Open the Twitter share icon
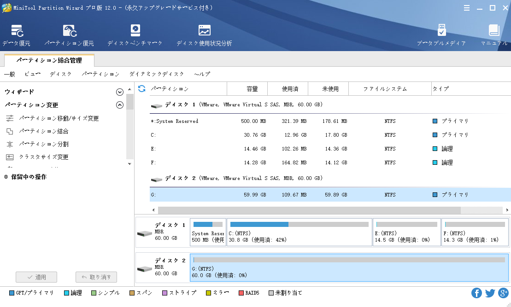511x307 pixels. [x=490, y=293]
